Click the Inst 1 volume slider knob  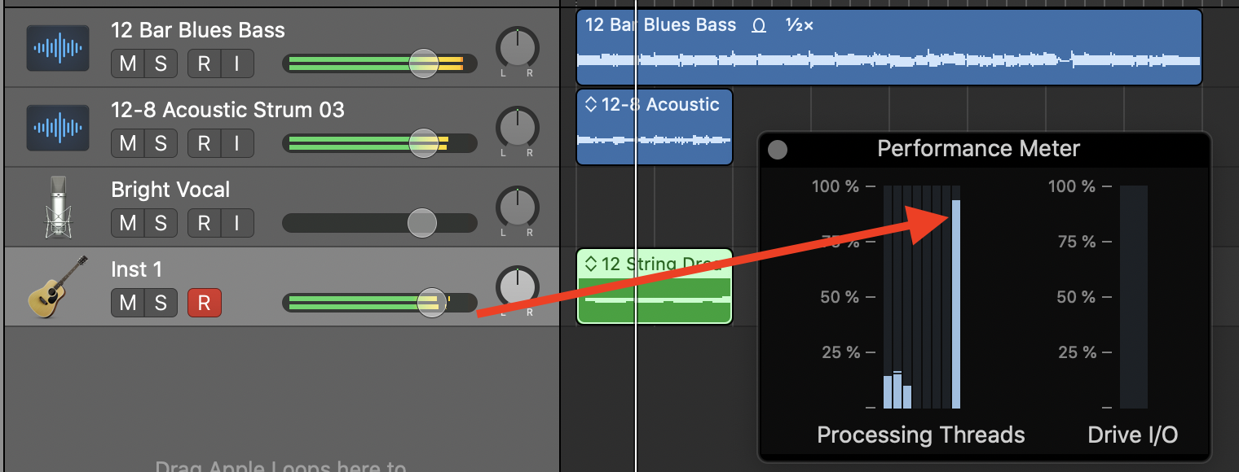431,303
